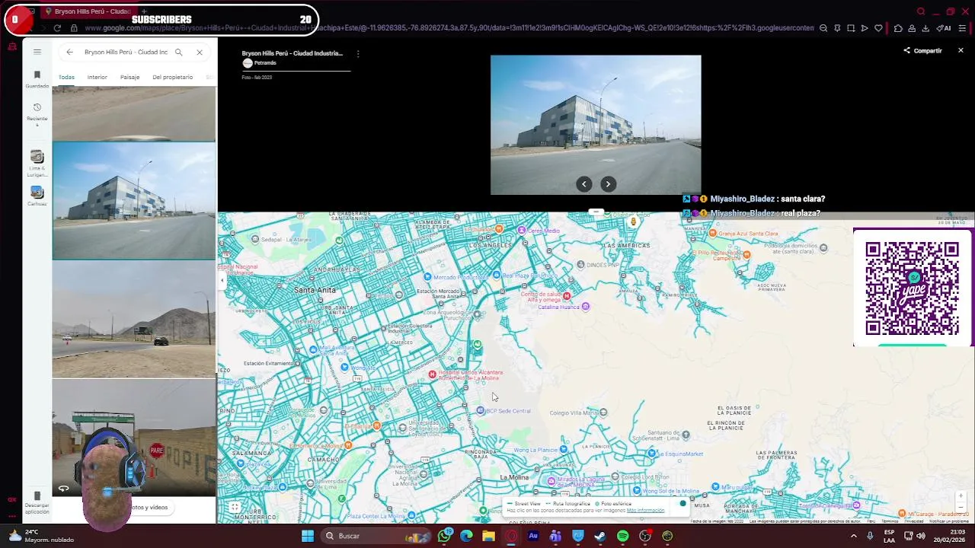Open browser easy setup menu icon
The height and width of the screenshot is (548, 975).
pos(962,28)
